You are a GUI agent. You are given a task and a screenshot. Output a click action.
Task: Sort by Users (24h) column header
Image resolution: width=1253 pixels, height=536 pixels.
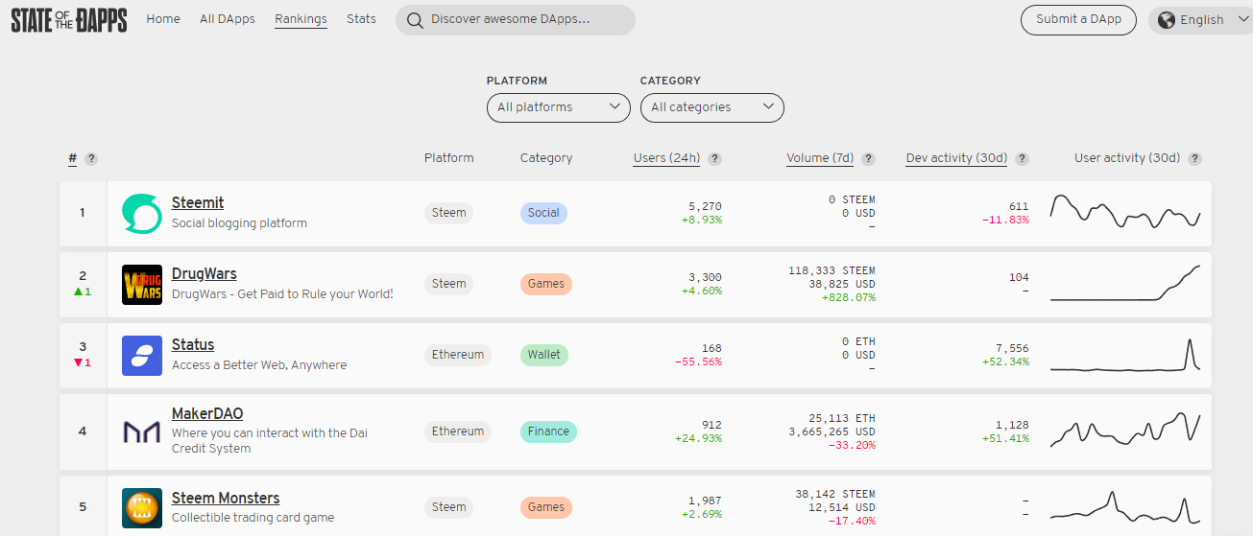click(x=666, y=158)
